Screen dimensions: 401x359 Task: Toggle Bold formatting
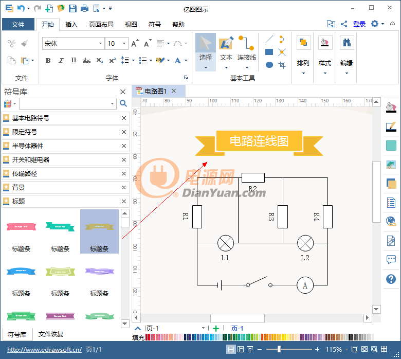[48, 61]
